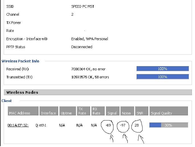
Task: Click the PPTP Status value Disconnected
Action: click(82, 47)
